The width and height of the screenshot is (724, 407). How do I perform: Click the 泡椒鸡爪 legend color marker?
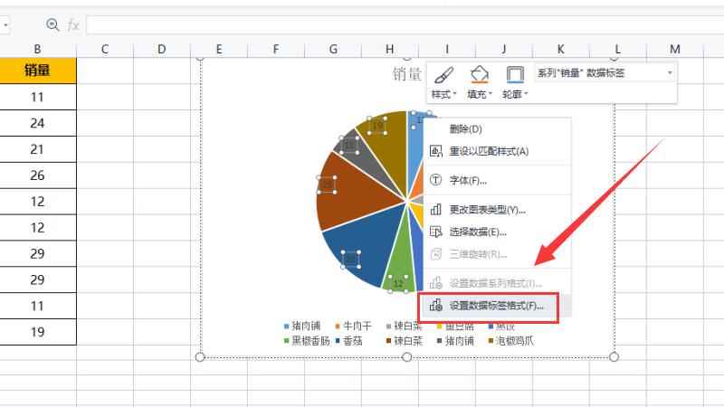click(x=491, y=341)
